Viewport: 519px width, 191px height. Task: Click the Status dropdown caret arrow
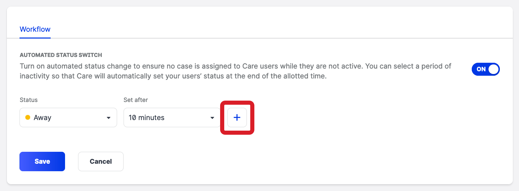[x=109, y=118]
